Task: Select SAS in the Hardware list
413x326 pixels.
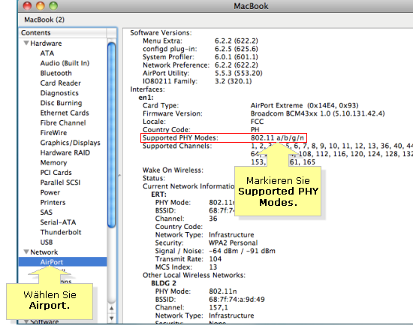Action: click(46, 213)
